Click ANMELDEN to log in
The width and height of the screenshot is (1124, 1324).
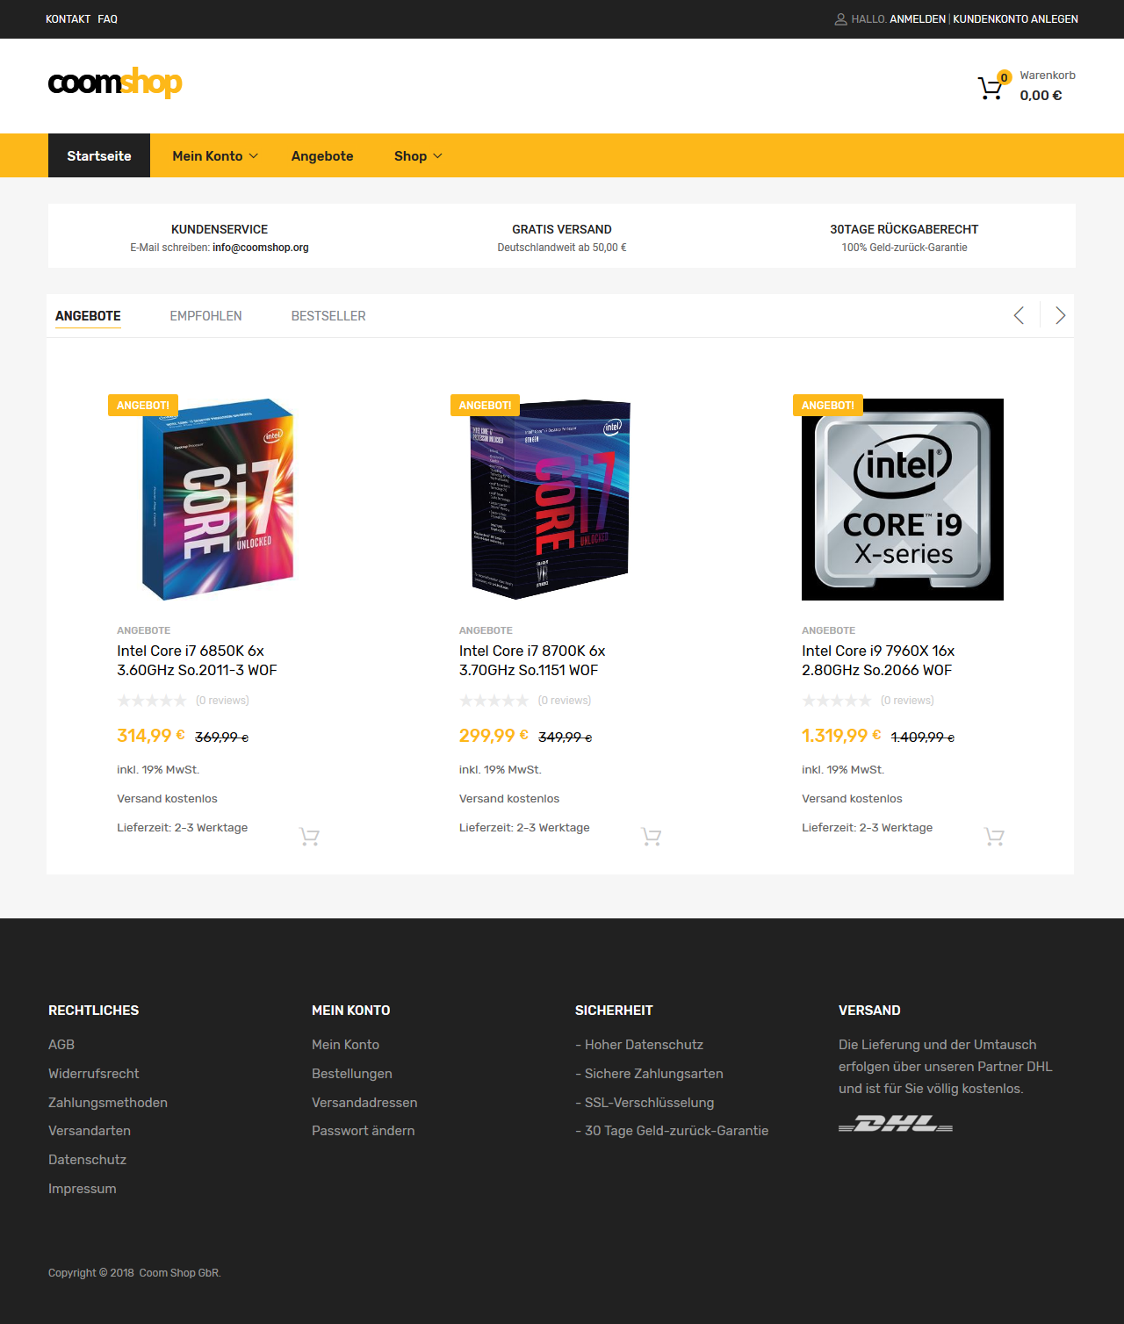[918, 19]
